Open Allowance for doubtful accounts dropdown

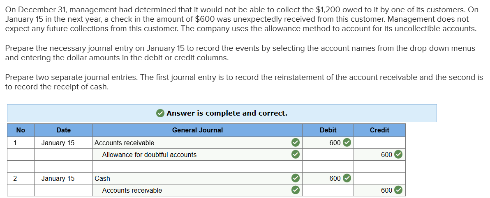pyautogui.click(x=193, y=155)
